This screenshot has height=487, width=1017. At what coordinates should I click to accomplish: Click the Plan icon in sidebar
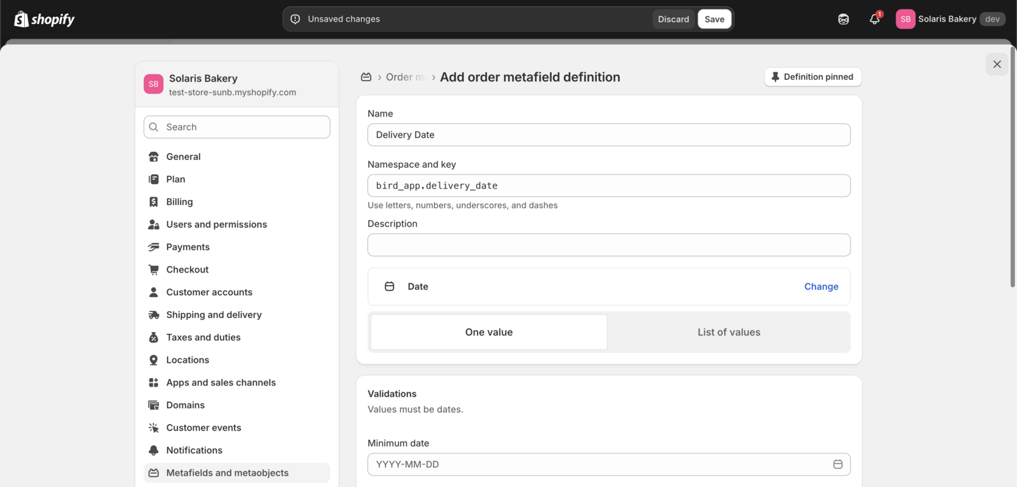(x=153, y=179)
